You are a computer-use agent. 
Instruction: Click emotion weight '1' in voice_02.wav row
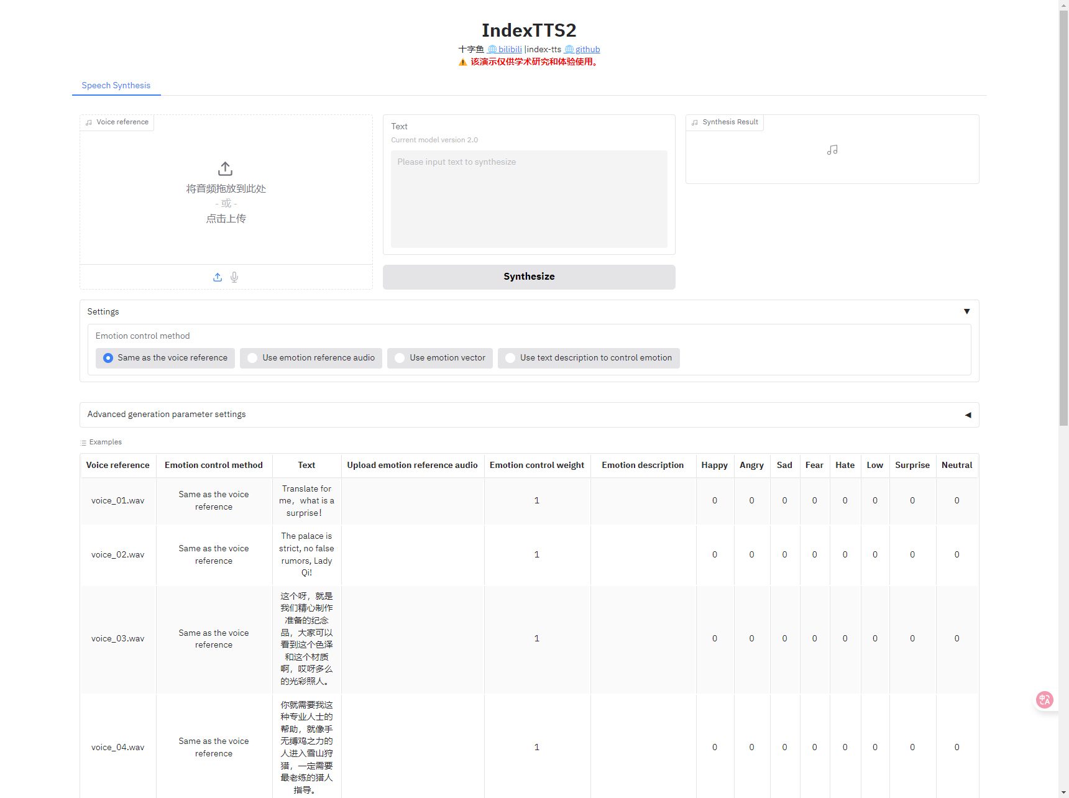tap(537, 555)
